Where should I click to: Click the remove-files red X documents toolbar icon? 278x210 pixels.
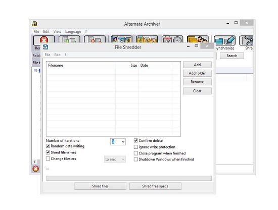[x=95, y=39]
